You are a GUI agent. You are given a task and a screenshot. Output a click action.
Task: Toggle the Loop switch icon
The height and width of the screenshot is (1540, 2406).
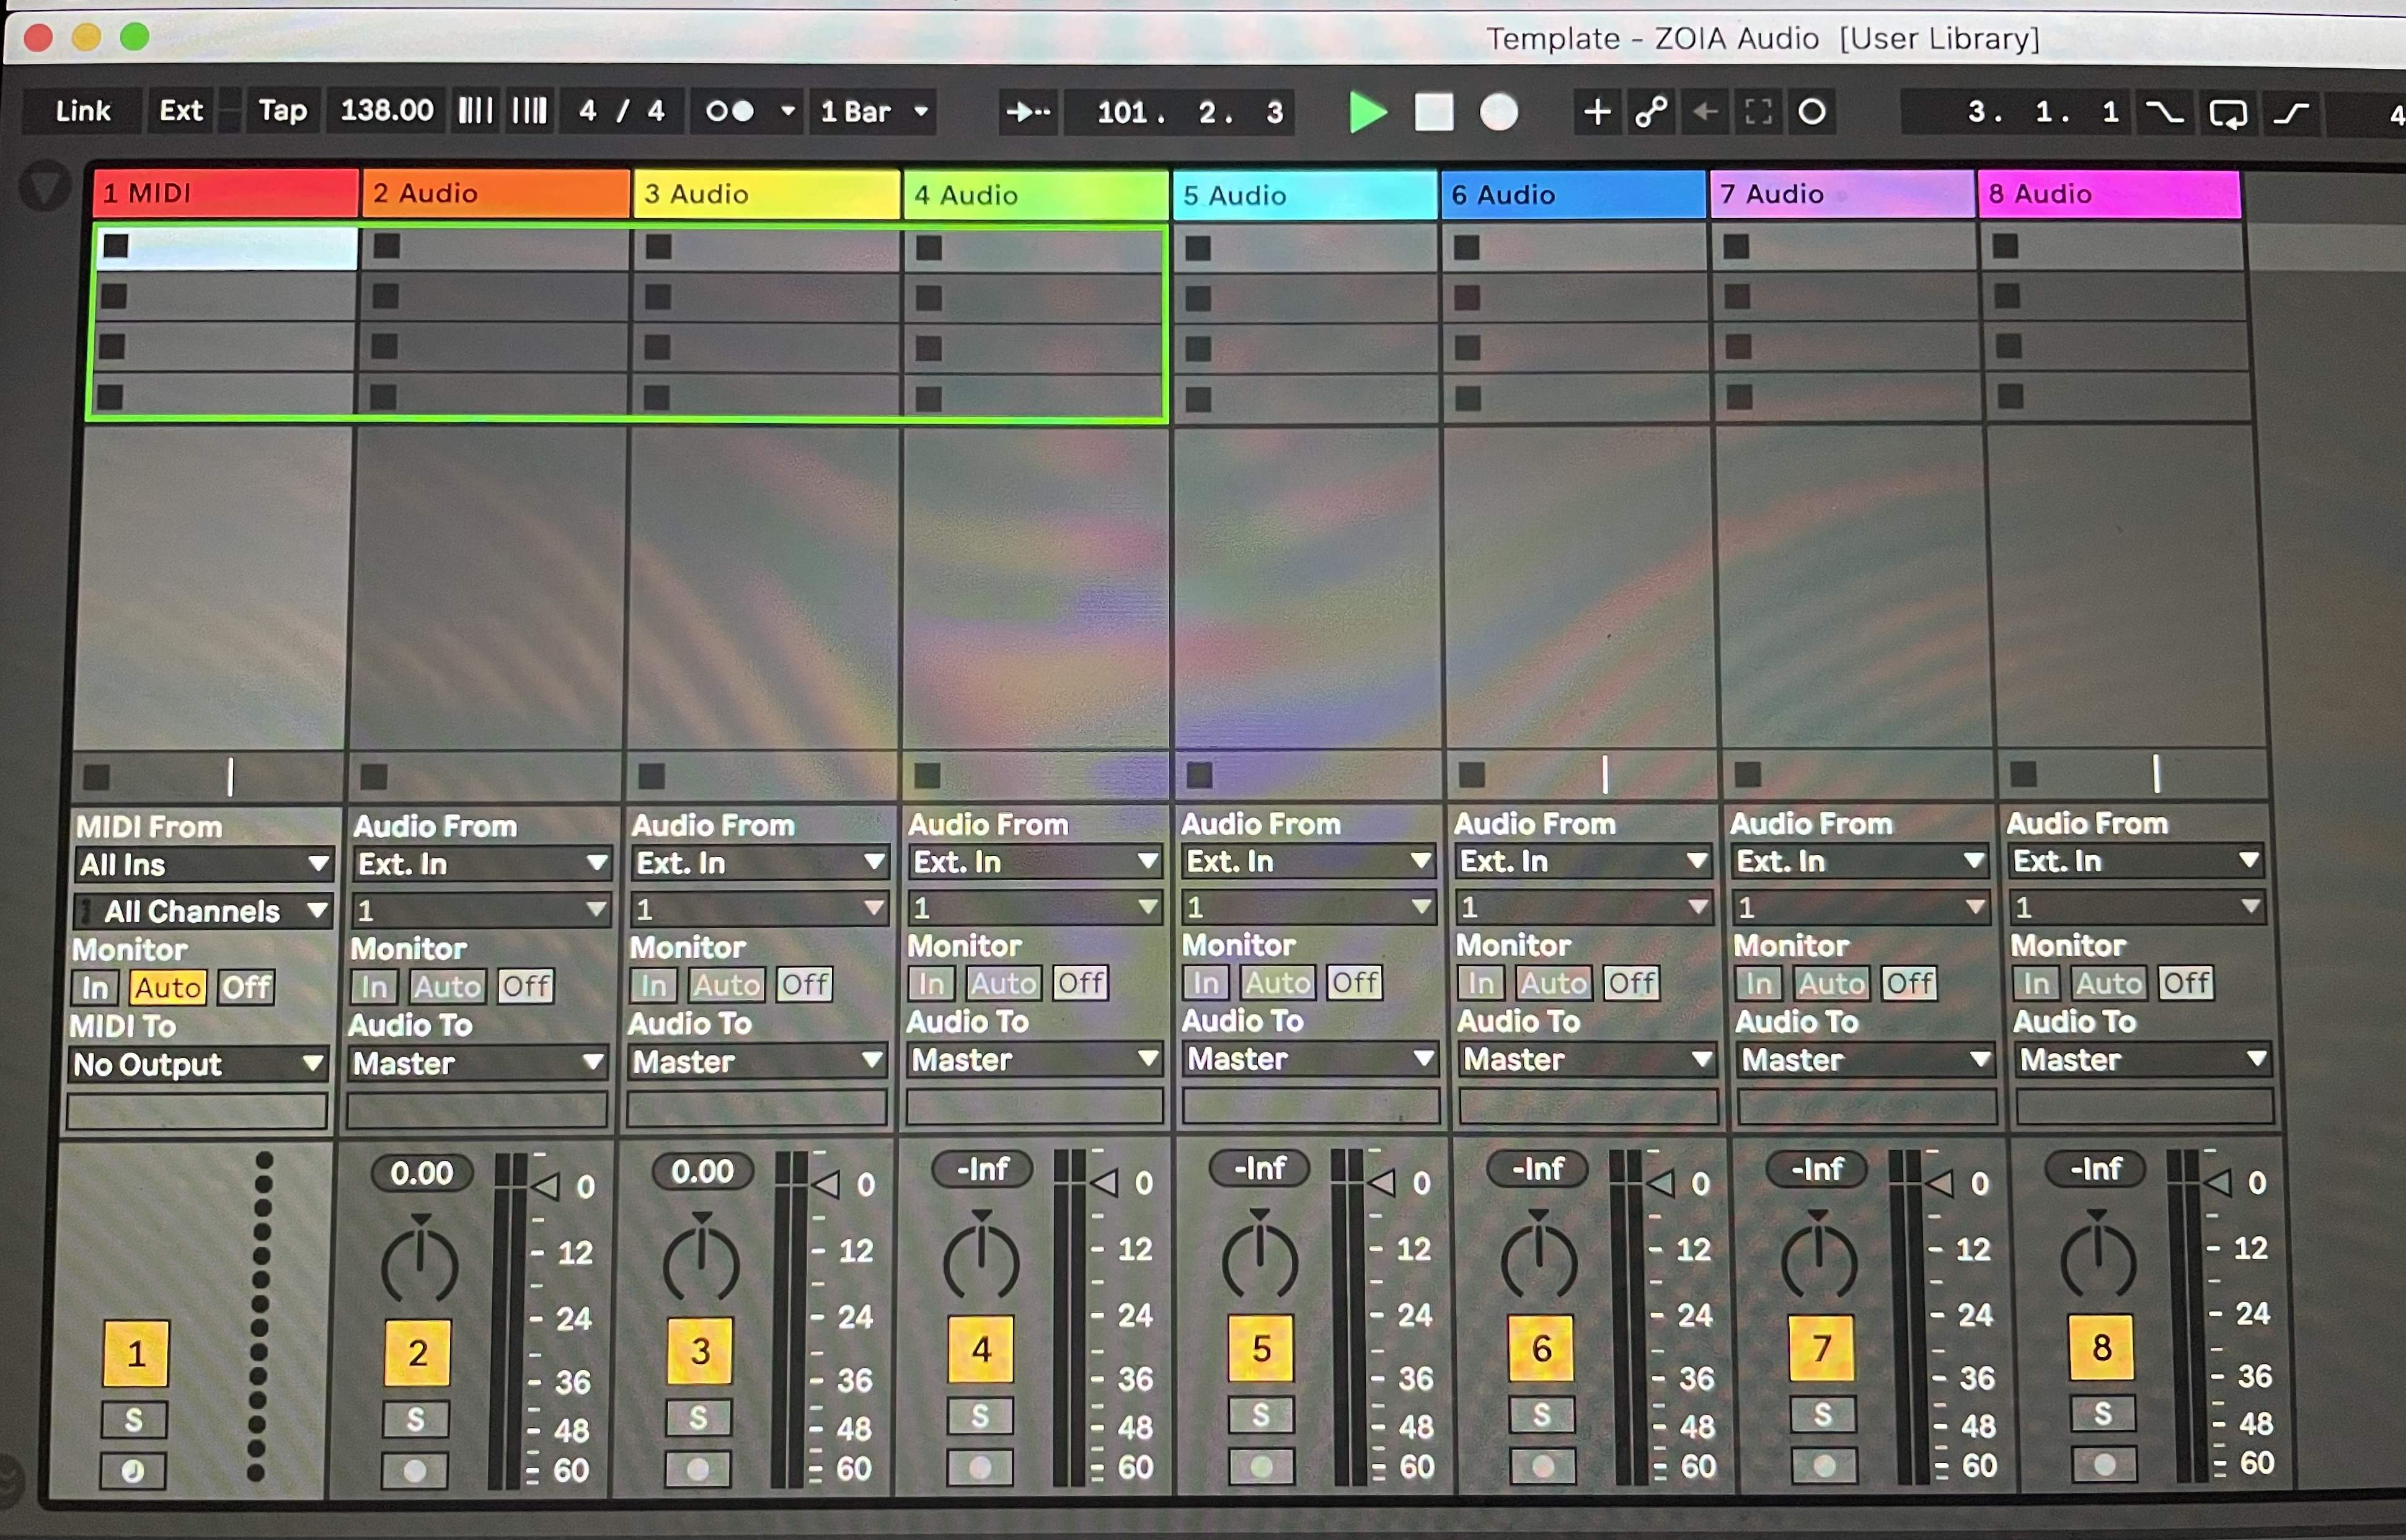click(2228, 113)
